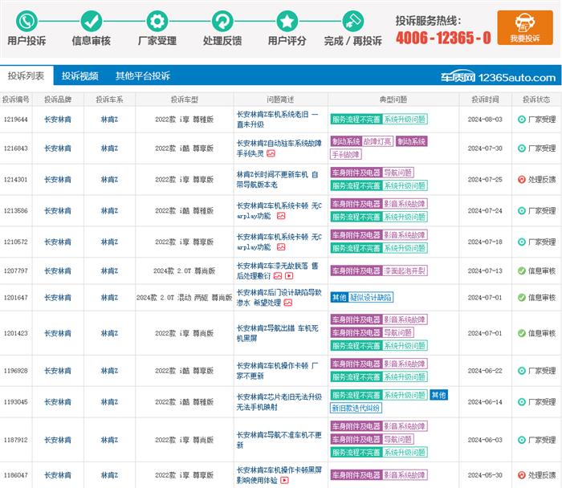This screenshot has width=562, height=488.
Task: Click the orange 我要投诉 button
Action: [x=525, y=27]
